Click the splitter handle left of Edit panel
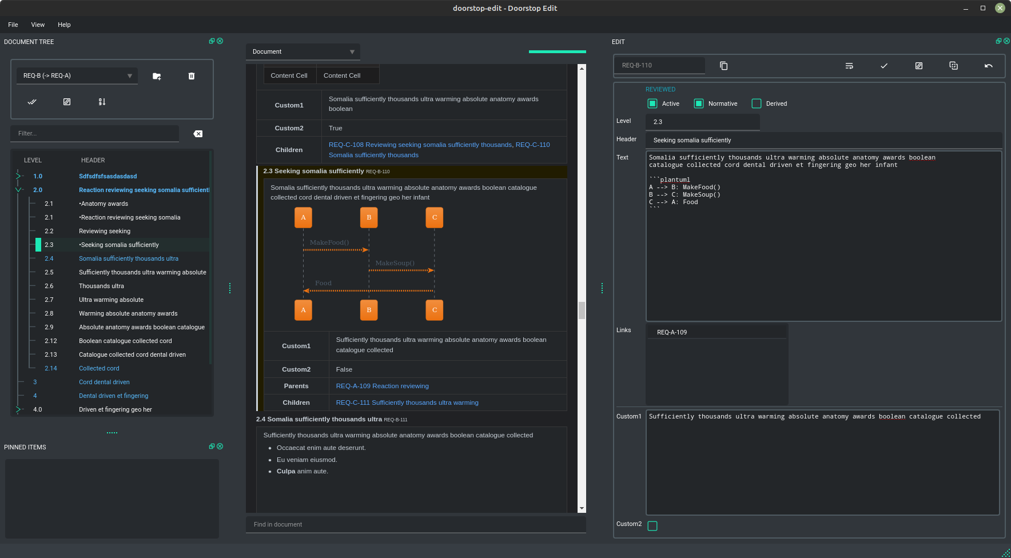The width and height of the screenshot is (1011, 558). [x=602, y=288]
